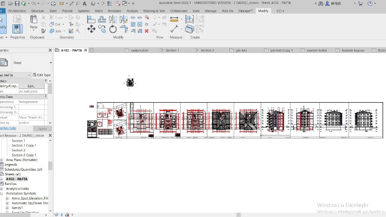Click the Apply button in Properties
The height and width of the screenshot is (217, 386).
tap(42, 128)
